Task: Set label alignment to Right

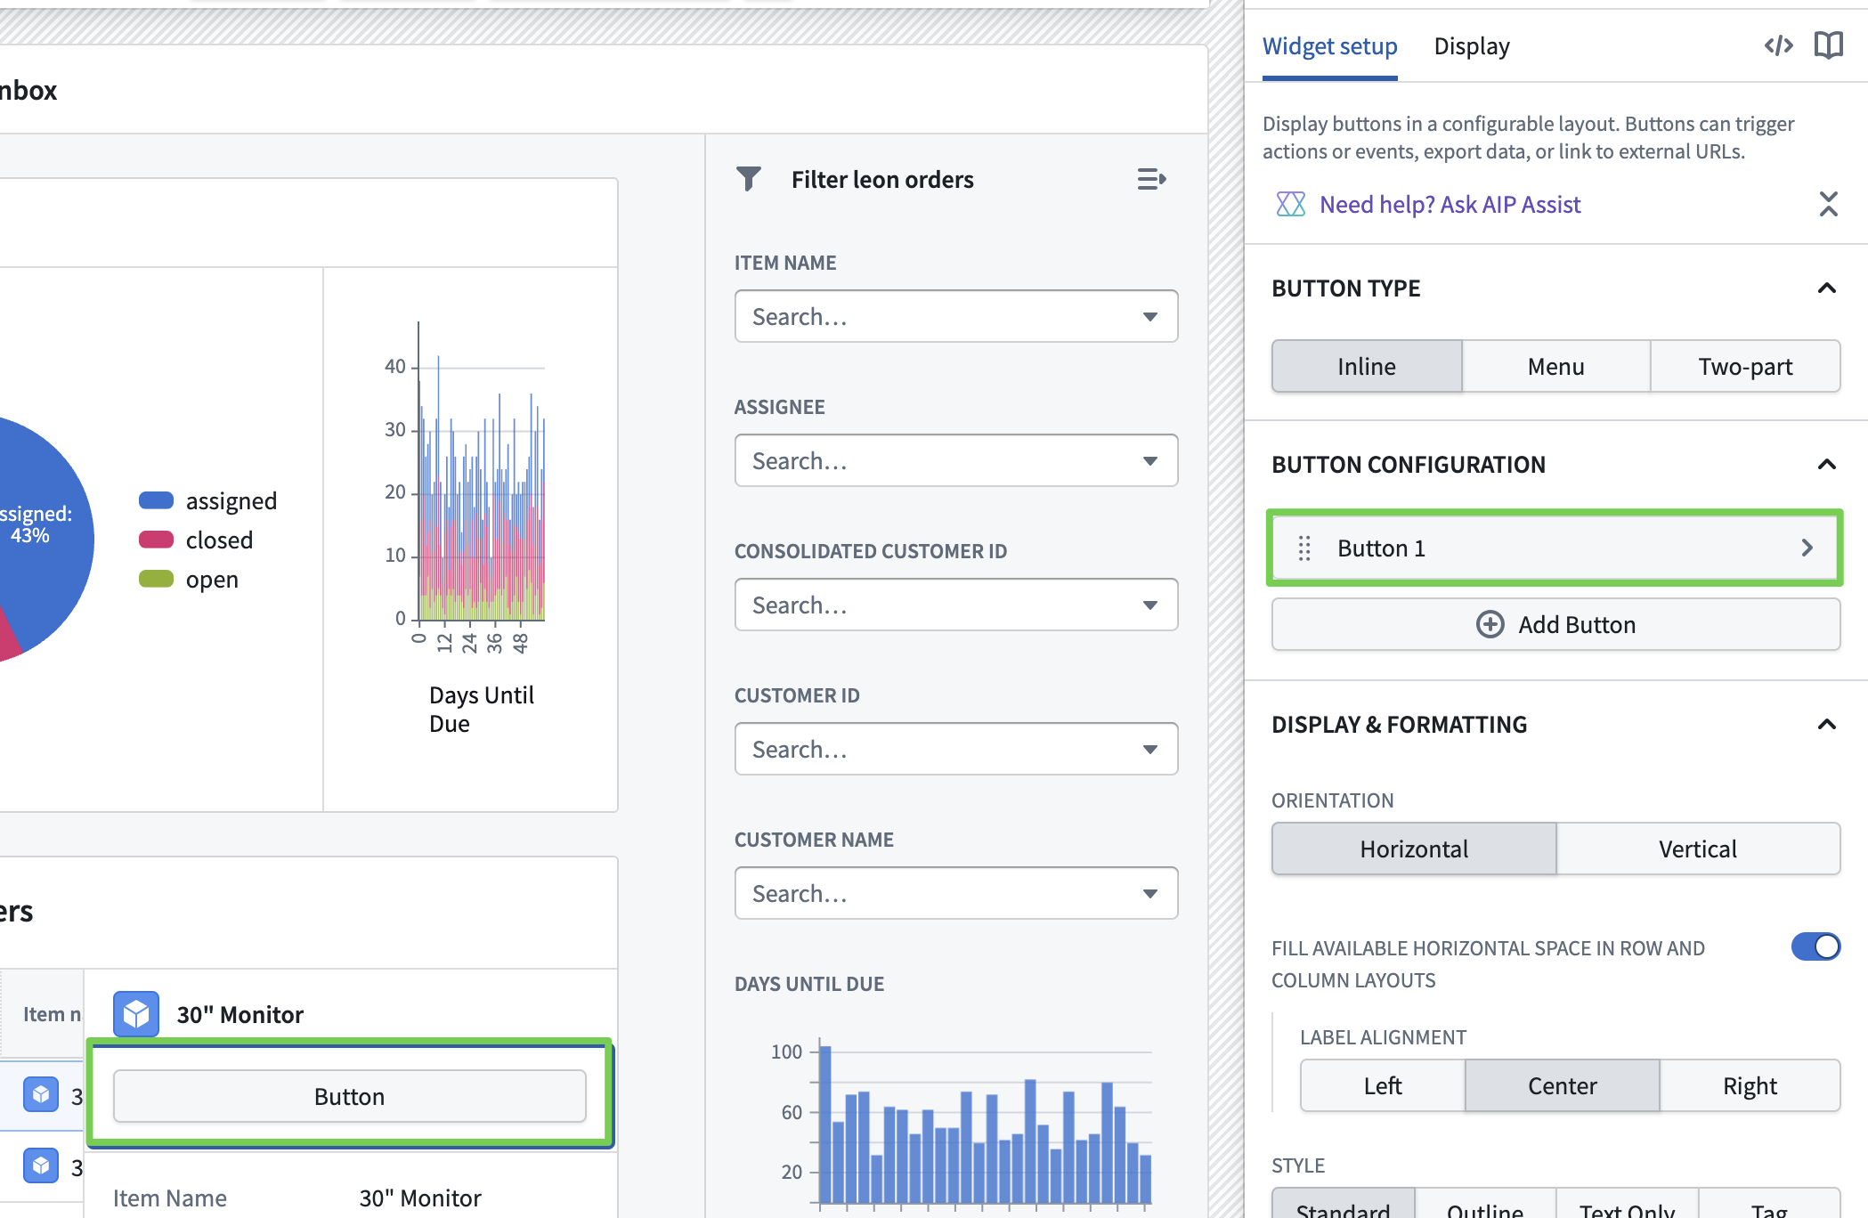Action: tap(1749, 1086)
